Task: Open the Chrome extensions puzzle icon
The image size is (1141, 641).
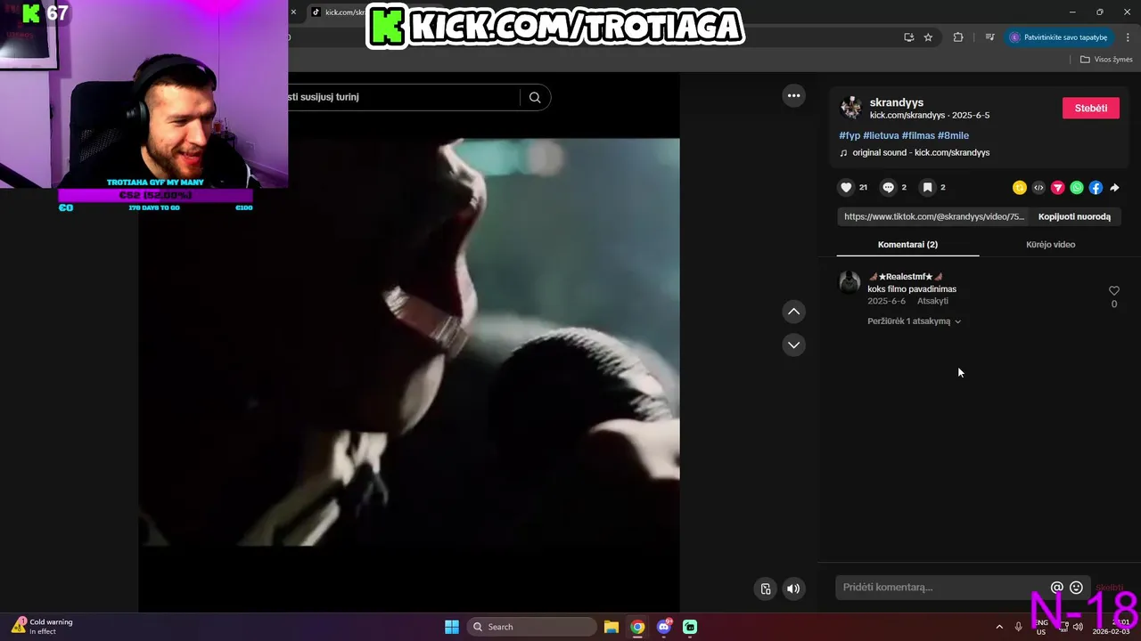Action: 958,37
